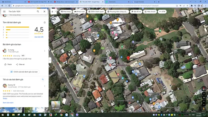Screen dimensions: 208x117
Task: Click the Thích like button
Action: pos(8,64)
